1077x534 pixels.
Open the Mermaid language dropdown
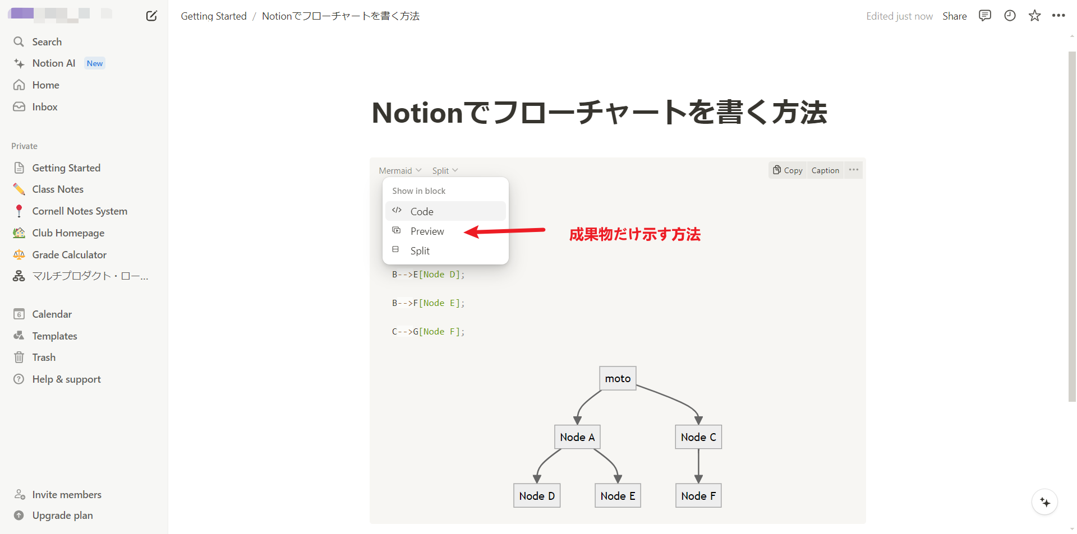click(400, 170)
